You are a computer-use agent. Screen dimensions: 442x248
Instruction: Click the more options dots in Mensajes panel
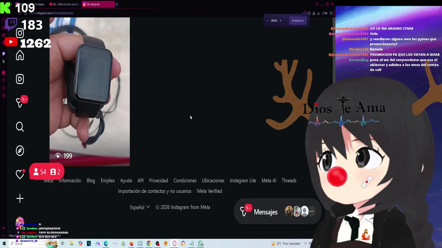(311, 211)
